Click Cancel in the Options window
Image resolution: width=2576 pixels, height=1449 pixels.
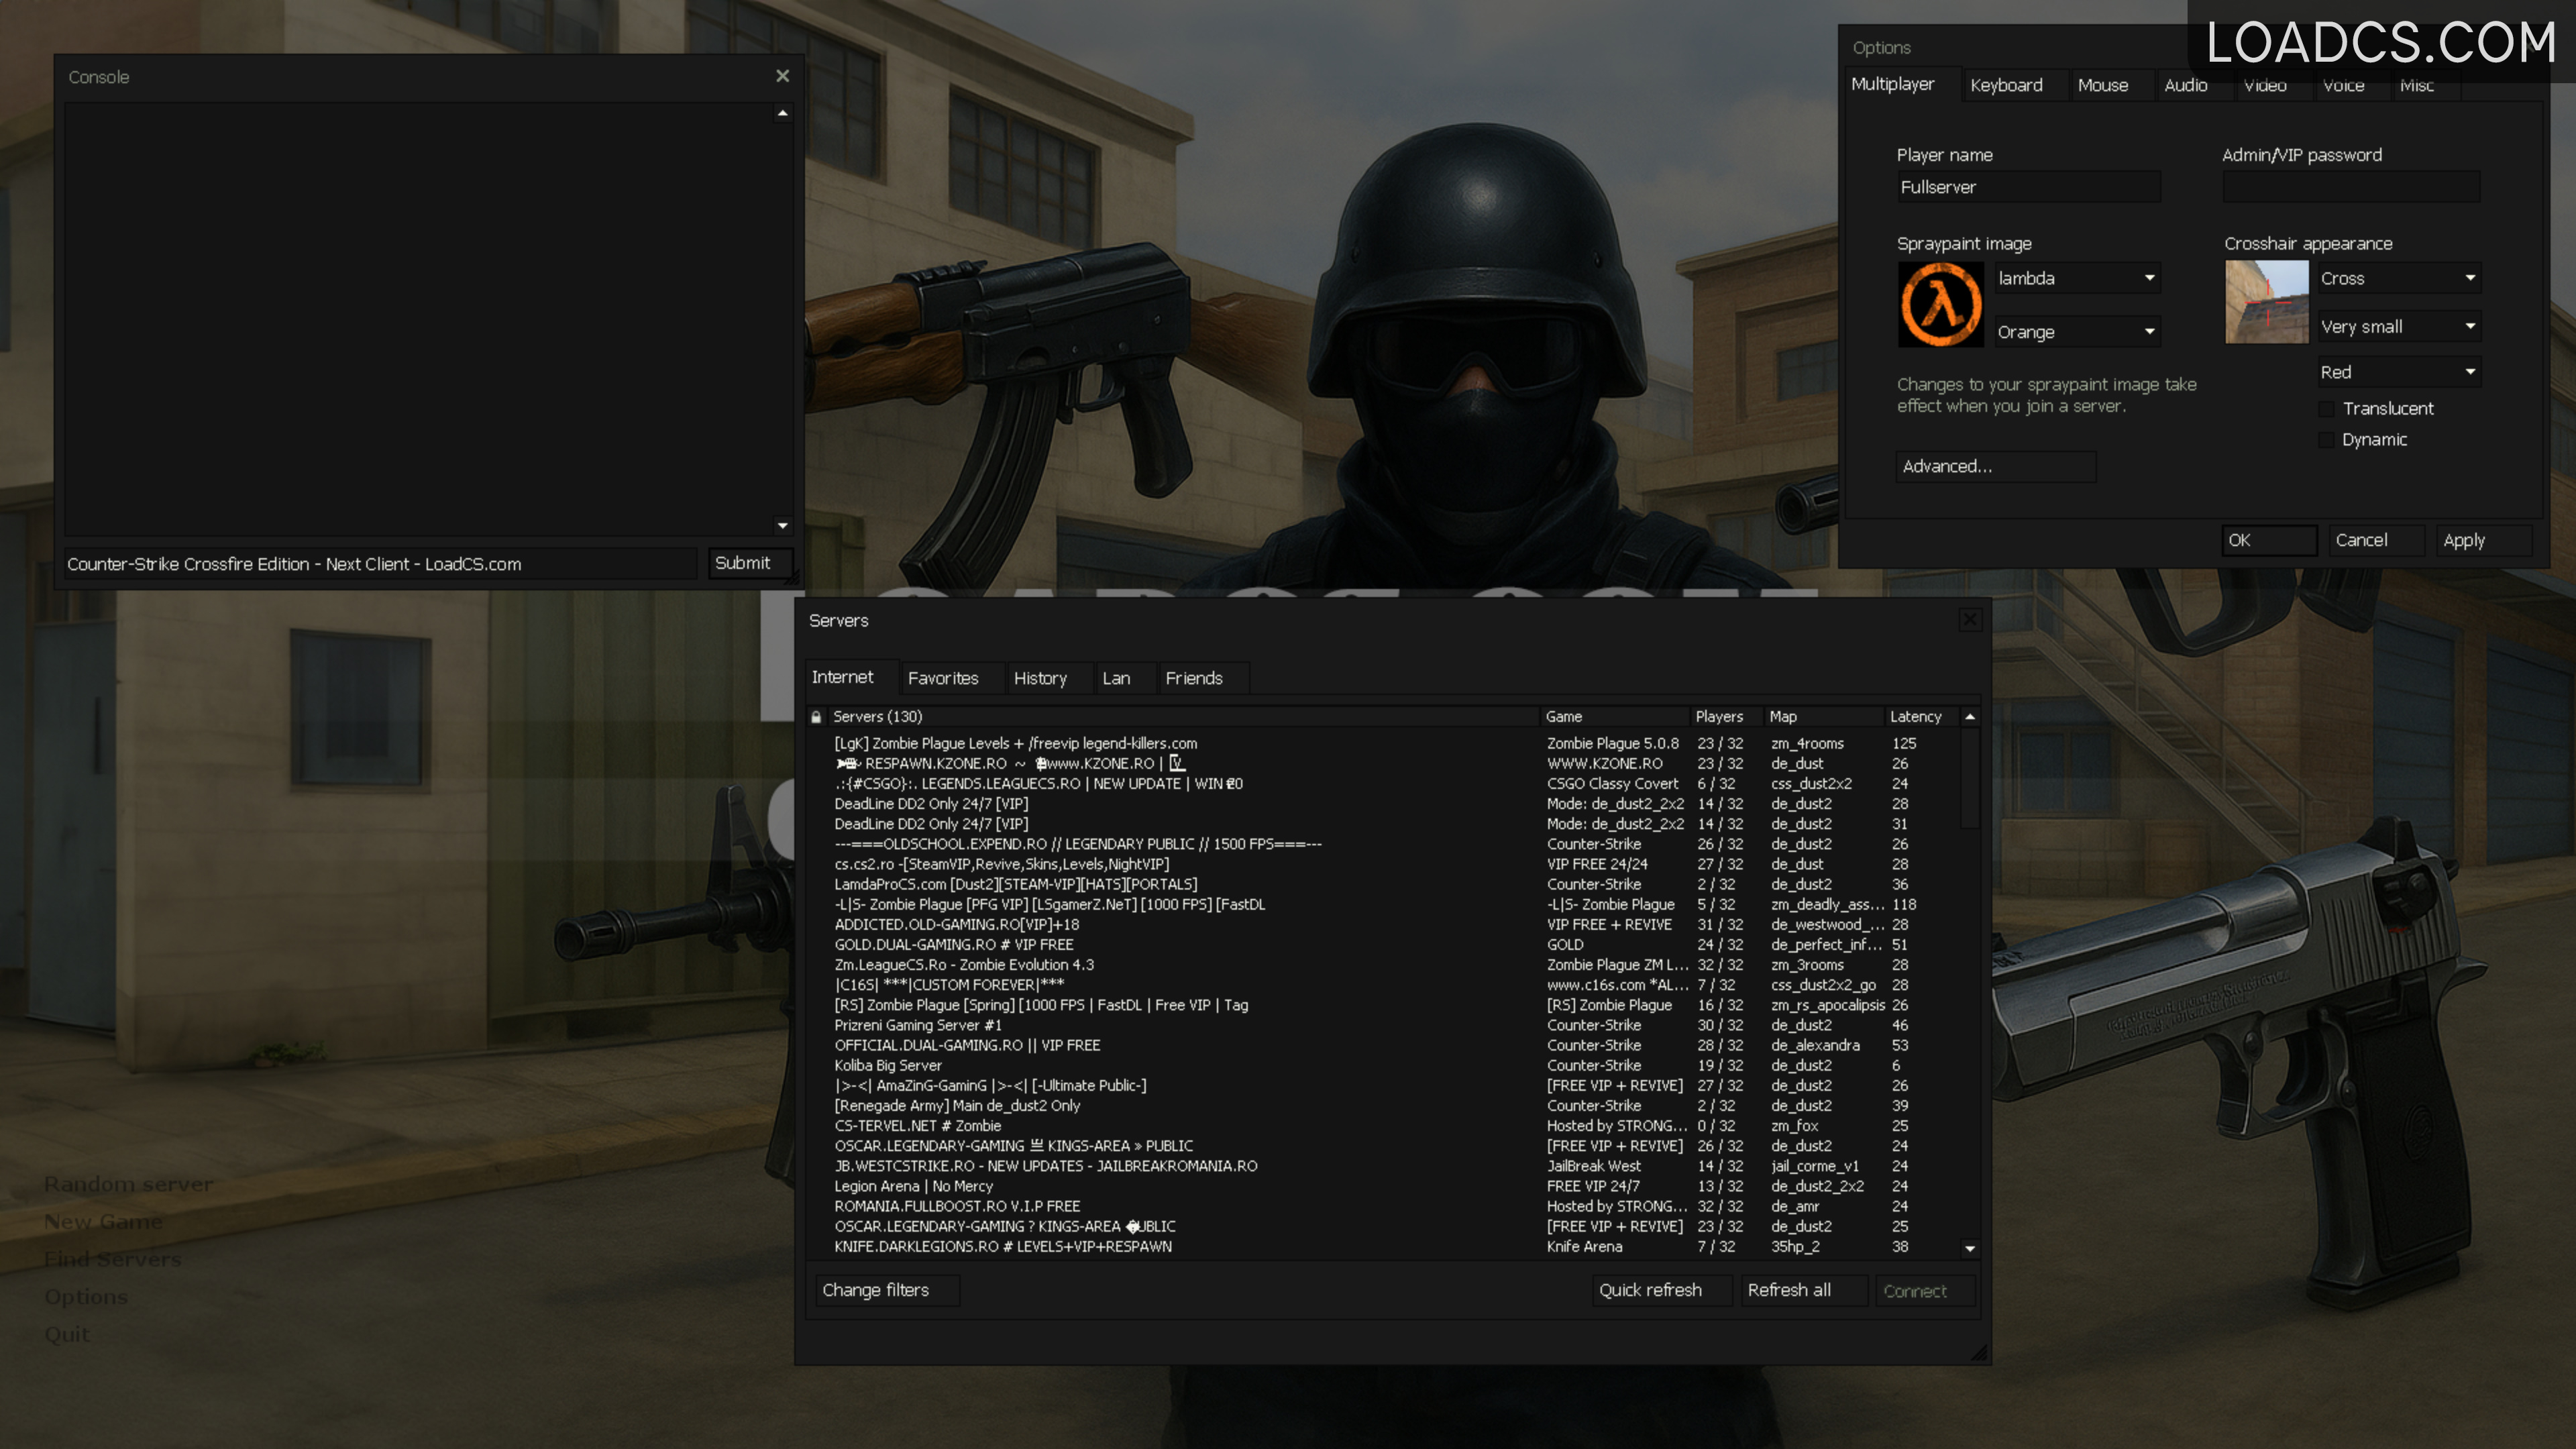click(2375, 540)
